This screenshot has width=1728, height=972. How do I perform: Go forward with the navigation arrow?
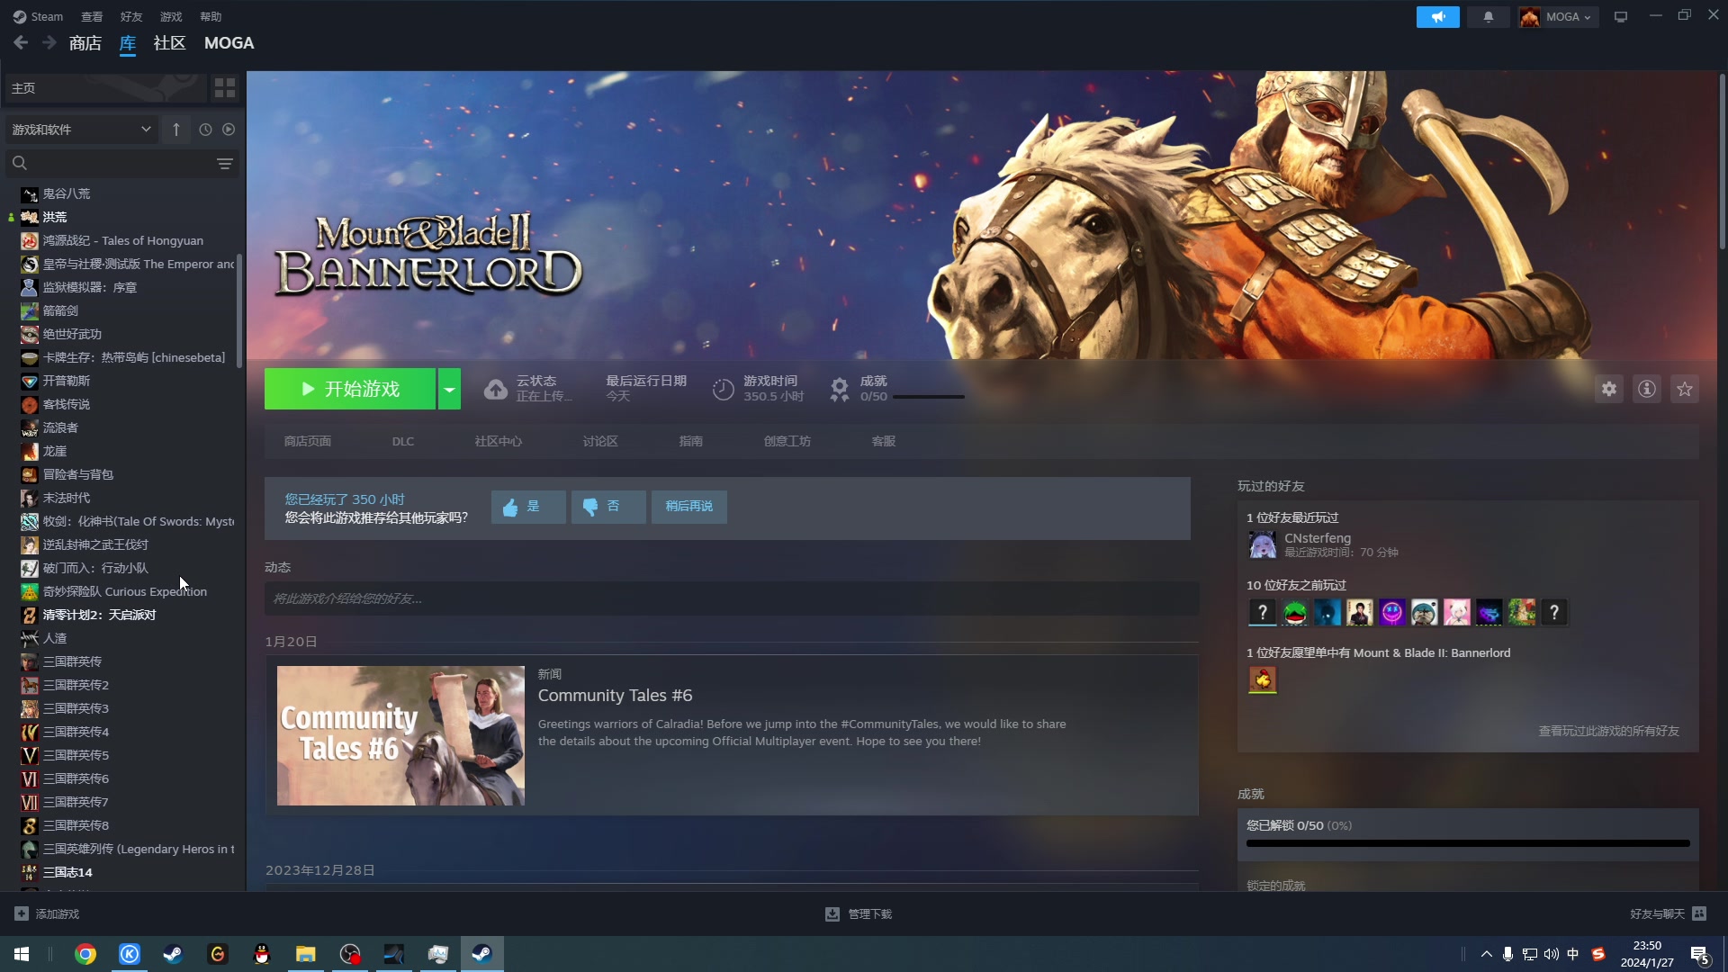point(49,42)
